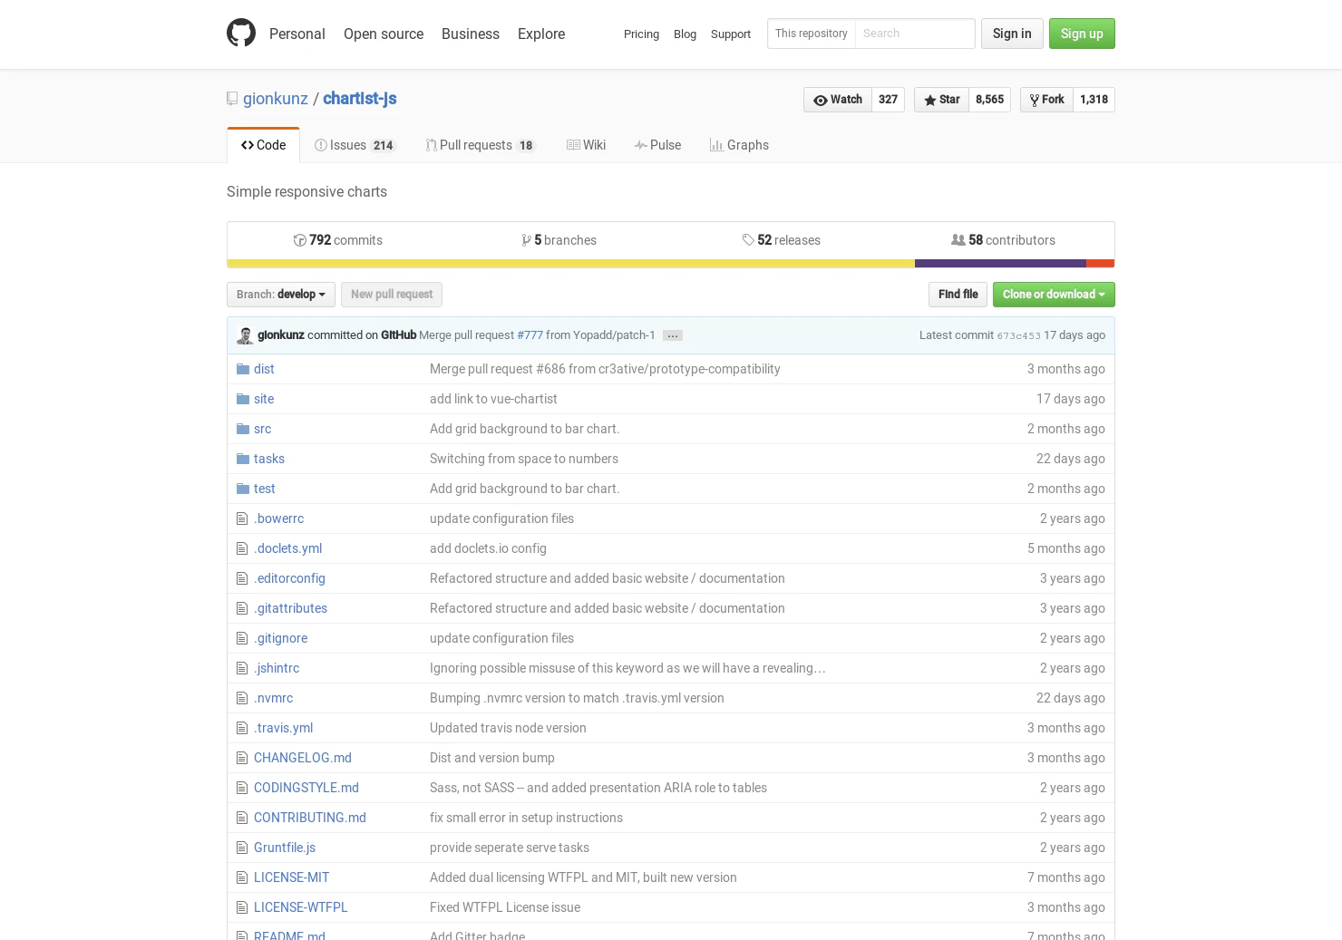This screenshot has width=1342, height=940.
Task: Click the 1,318 forks count
Action: click(x=1094, y=100)
